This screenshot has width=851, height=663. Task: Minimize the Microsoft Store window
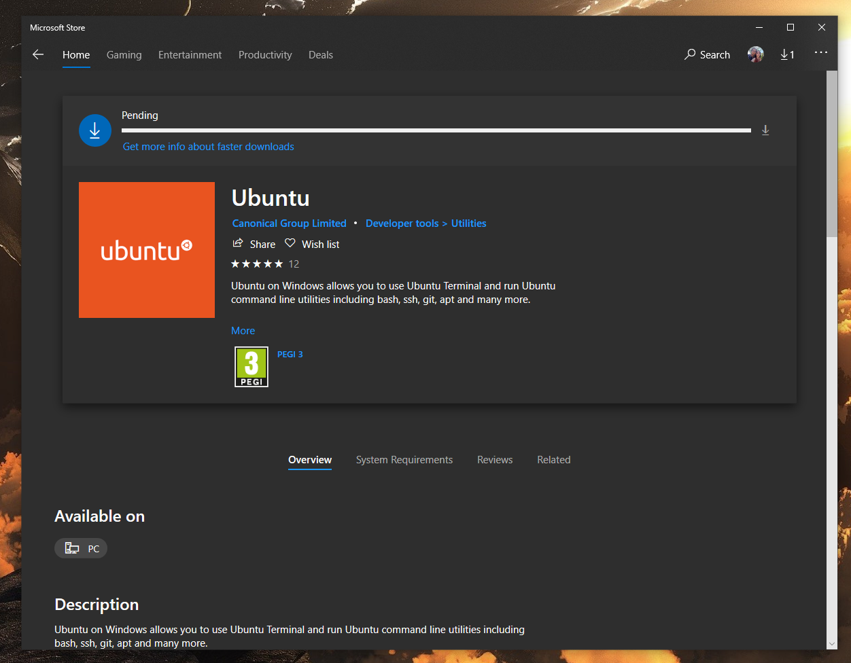tap(759, 27)
